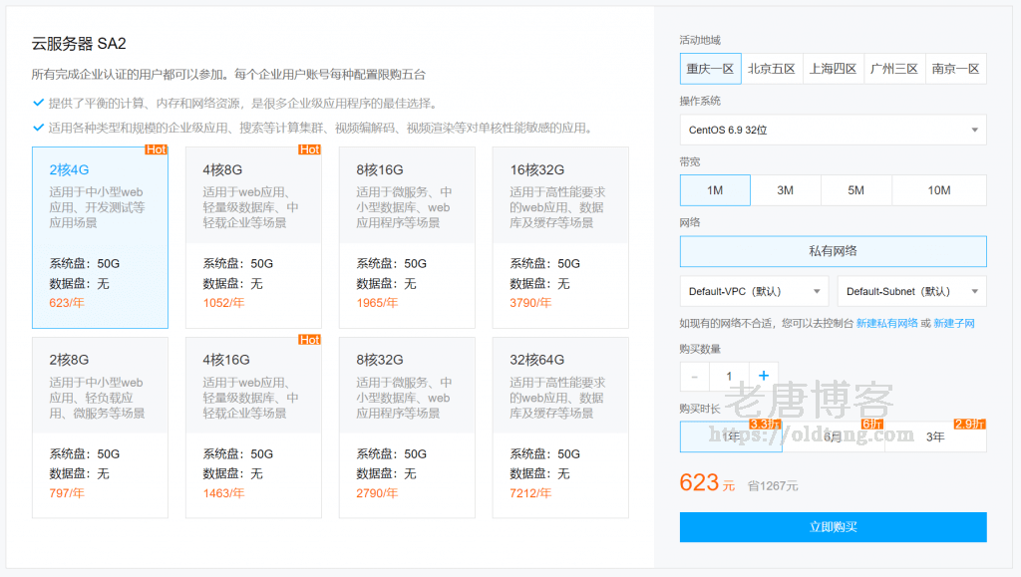
Task: Select the 私有网络 network type button
Action: click(833, 251)
